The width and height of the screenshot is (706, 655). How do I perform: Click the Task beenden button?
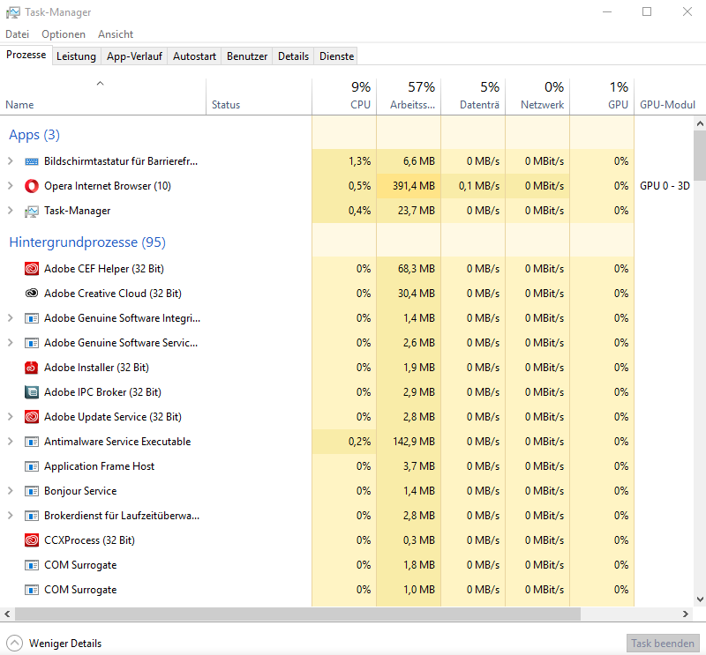point(663,644)
